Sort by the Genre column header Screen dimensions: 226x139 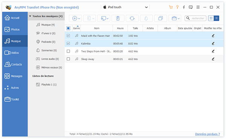[x=76, y=28]
